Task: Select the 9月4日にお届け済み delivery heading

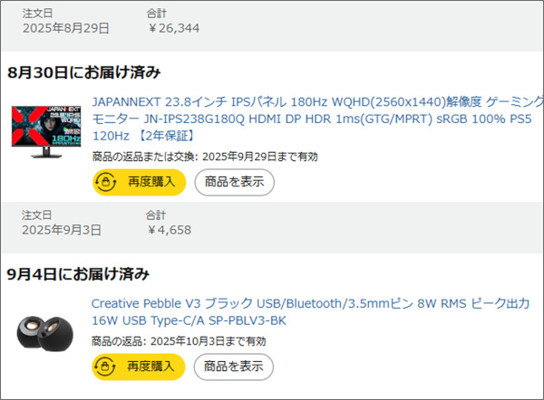Action: (x=78, y=273)
